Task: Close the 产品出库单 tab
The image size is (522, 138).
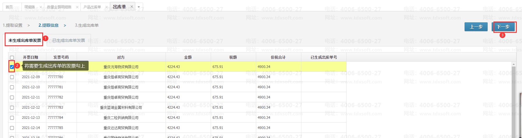Action: 106,7
